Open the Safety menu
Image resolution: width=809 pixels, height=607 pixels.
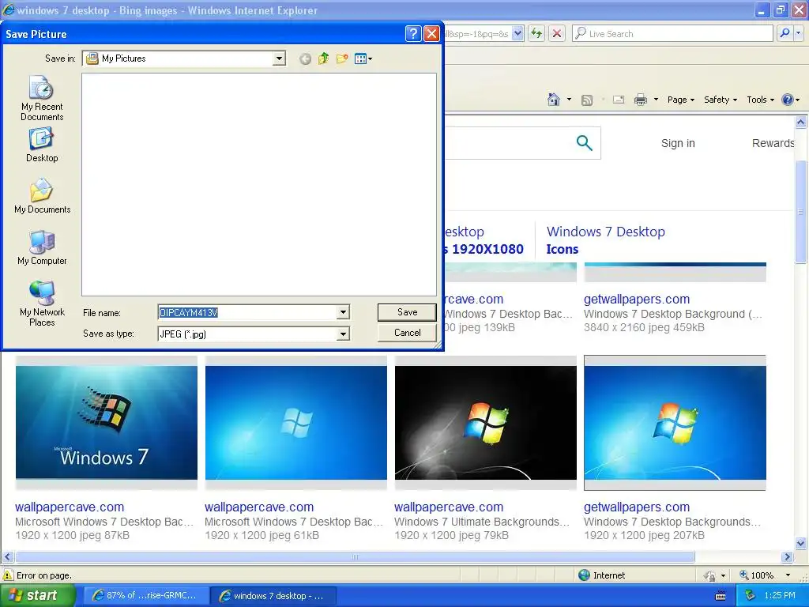point(721,100)
